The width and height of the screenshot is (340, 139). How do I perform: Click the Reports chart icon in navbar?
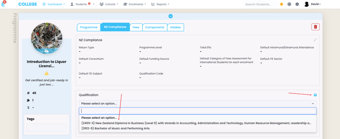click(153, 4)
